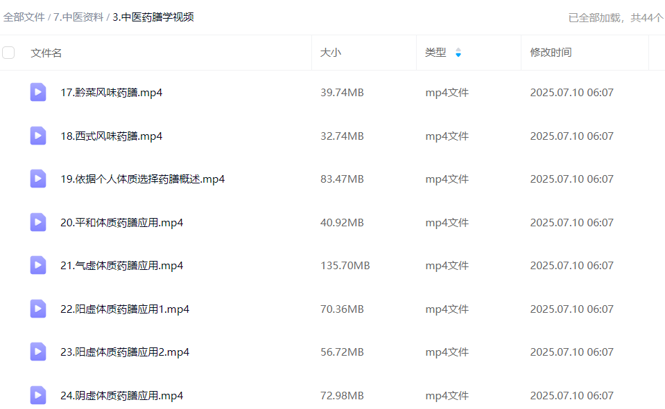Open file name 21.气虚体质药膳应用.mp4
The width and height of the screenshot is (665, 409).
(x=122, y=266)
